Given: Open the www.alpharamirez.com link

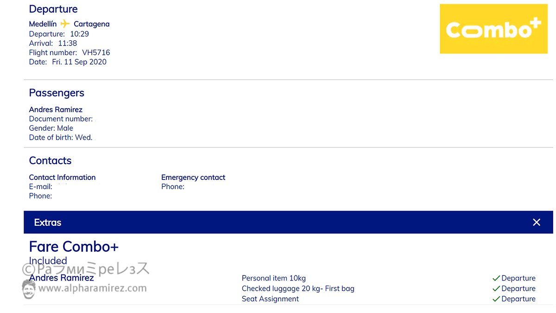Looking at the screenshot, I should (92, 288).
